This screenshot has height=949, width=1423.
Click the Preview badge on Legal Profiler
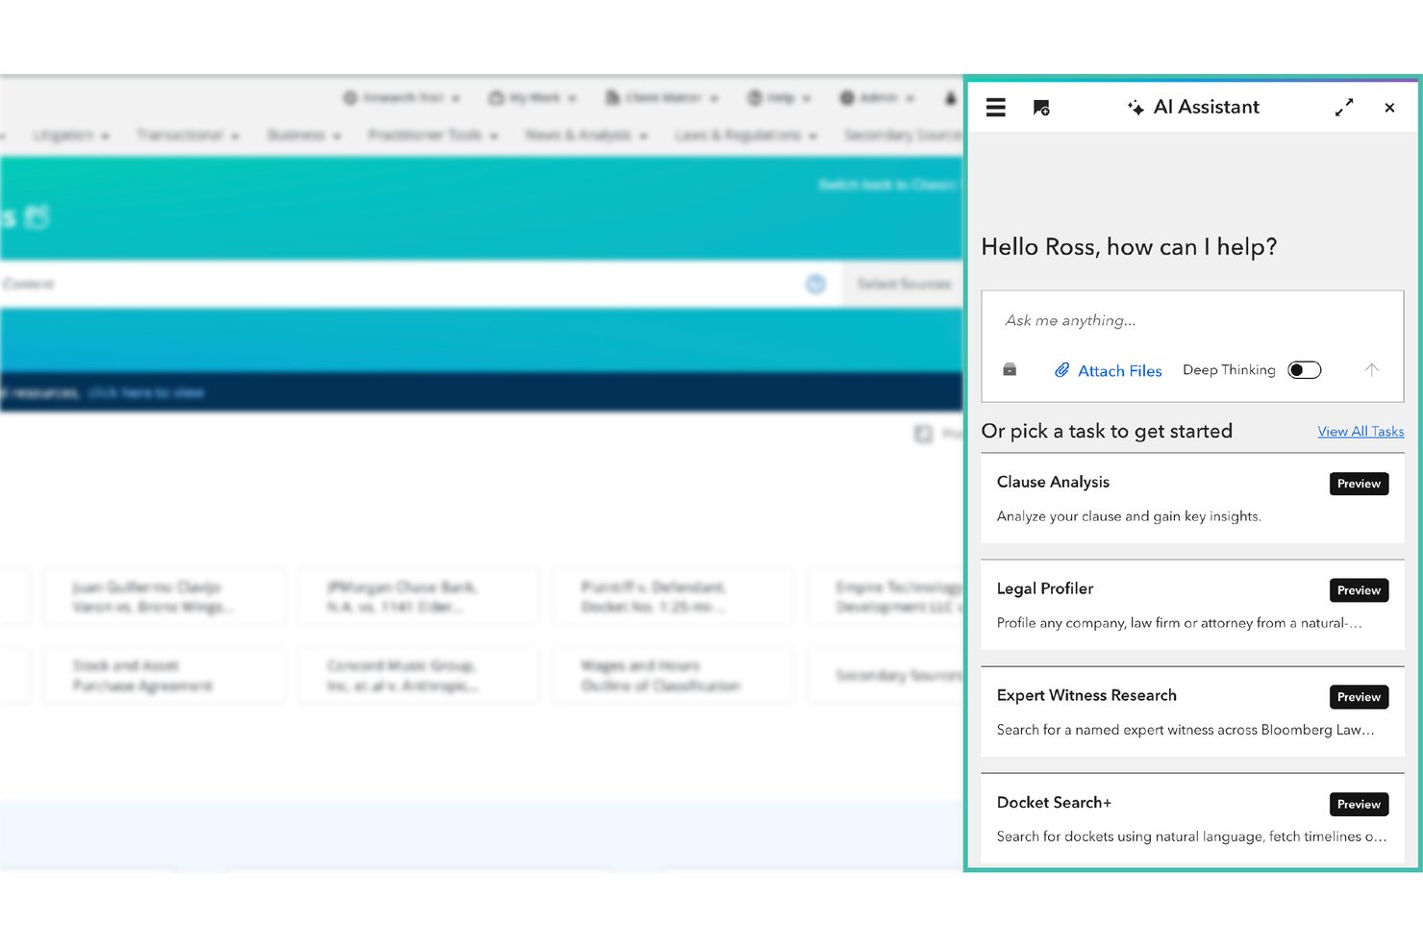click(1359, 590)
